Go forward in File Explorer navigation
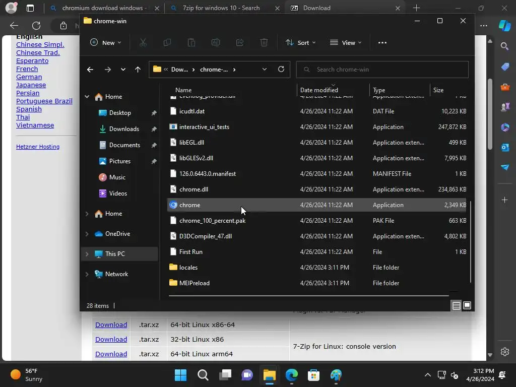The height and width of the screenshot is (387, 516). tap(107, 70)
